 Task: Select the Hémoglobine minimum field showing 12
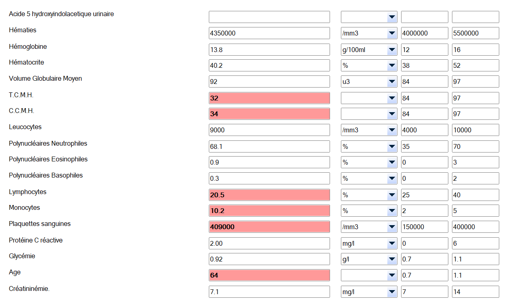(424, 50)
